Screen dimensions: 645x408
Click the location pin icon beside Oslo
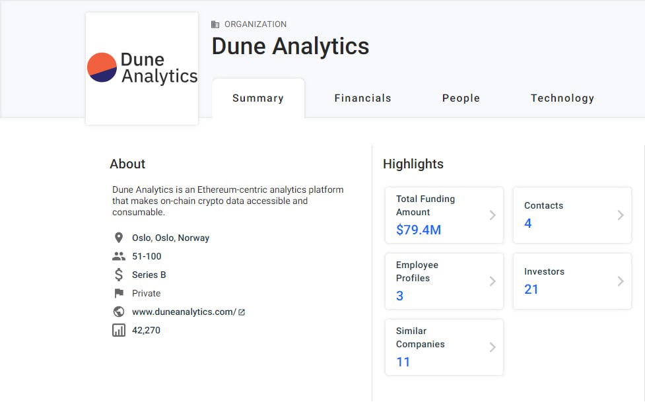coord(119,237)
